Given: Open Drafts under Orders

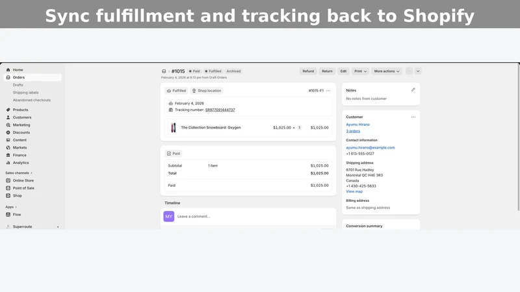Looking at the screenshot, I should pyautogui.click(x=18, y=85).
